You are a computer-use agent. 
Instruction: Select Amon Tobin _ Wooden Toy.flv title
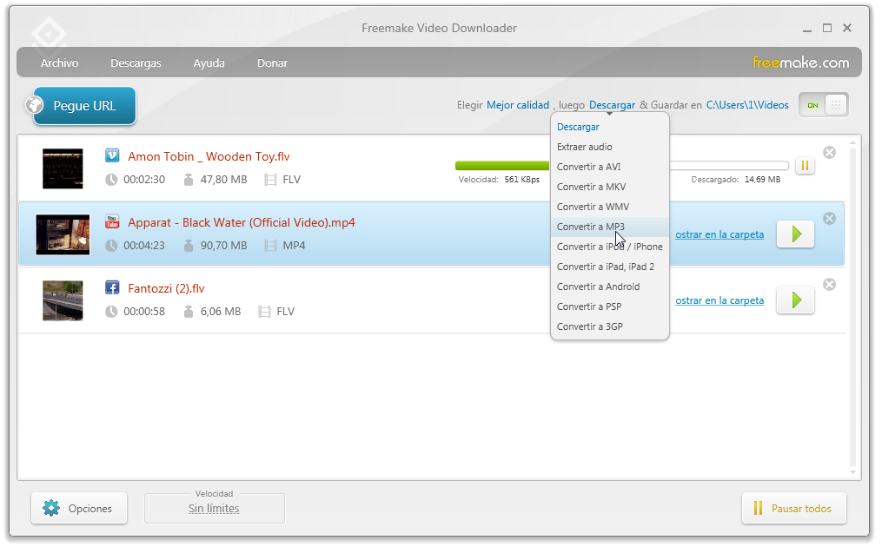(x=209, y=157)
